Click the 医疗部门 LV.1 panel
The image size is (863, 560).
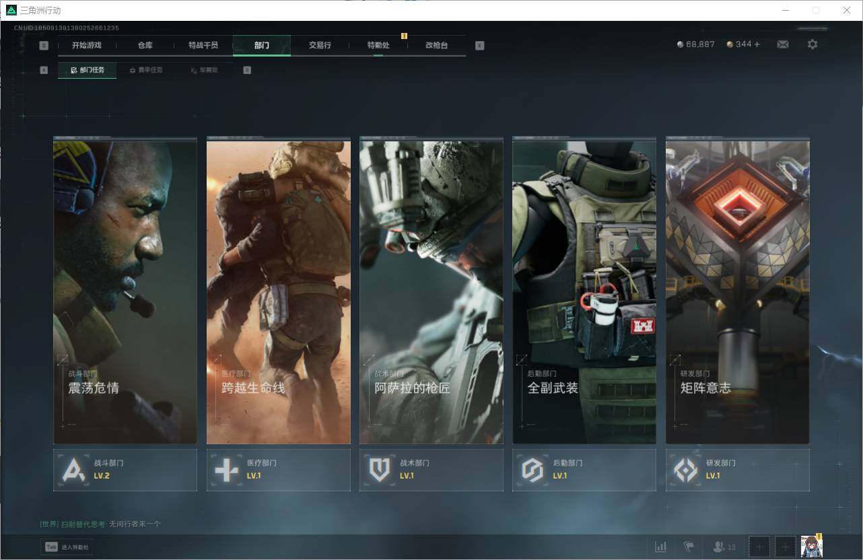pos(279,470)
